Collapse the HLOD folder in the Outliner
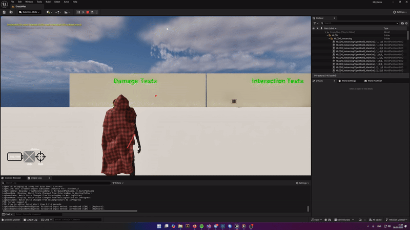 pos(328,35)
